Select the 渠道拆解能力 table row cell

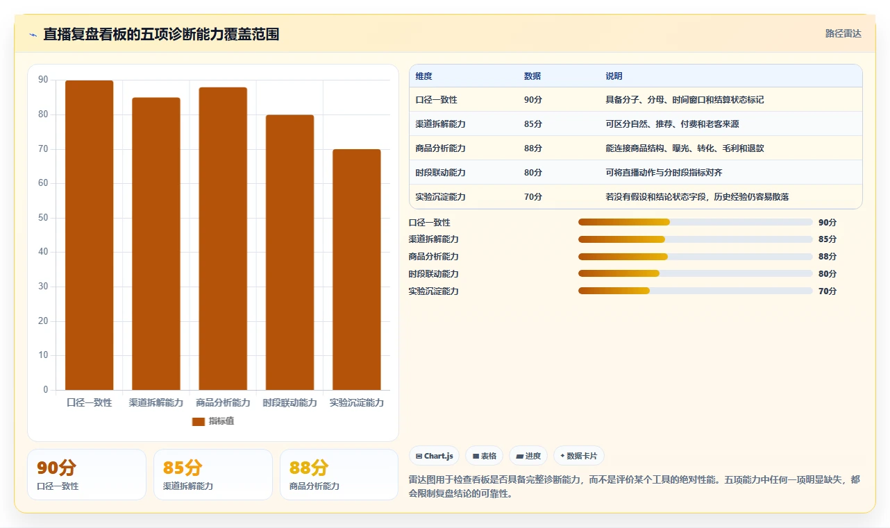pyautogui.click(x=464, y=124)
